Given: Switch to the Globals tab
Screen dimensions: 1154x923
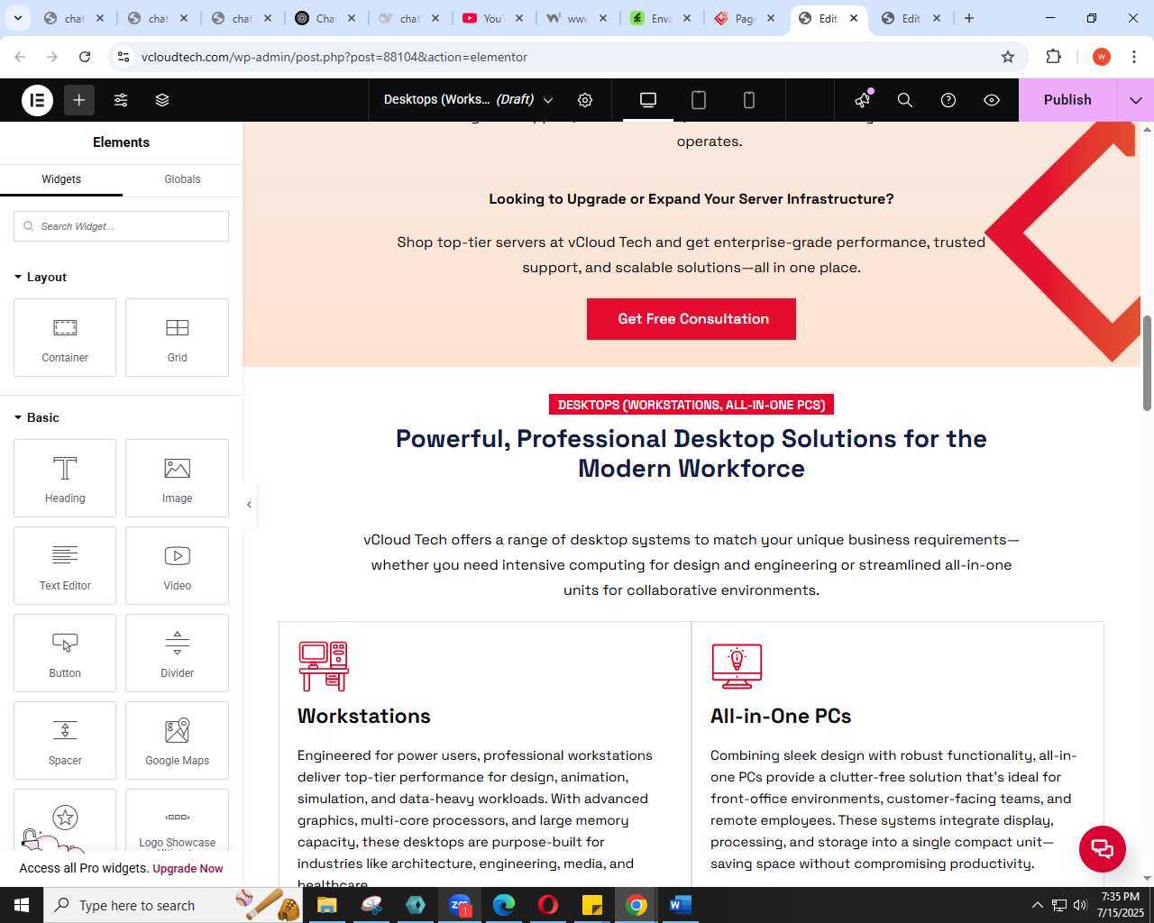Looking at the screenshot, I should [182, 179].
